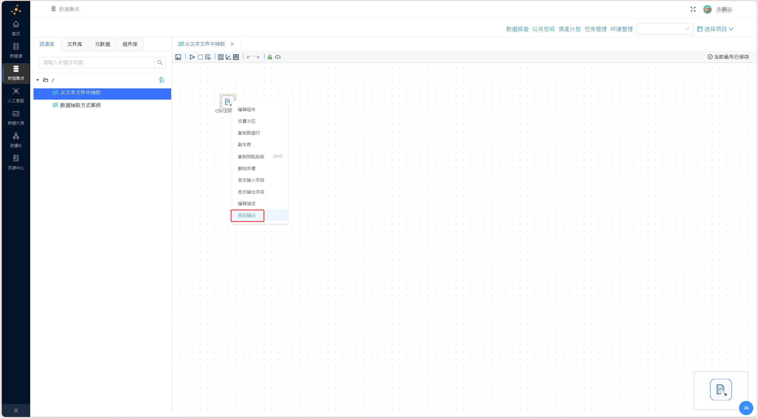Choose 预览输出 from context menu
This screenshot has height=419, width=758.
[x=260, y=215]
